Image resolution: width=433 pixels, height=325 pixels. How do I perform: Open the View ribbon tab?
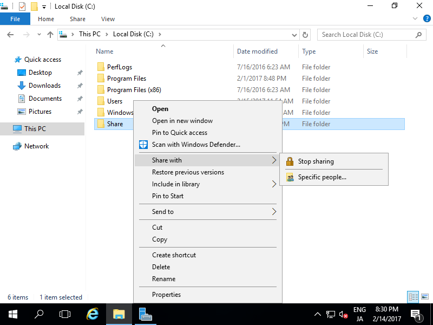[108, 19]
